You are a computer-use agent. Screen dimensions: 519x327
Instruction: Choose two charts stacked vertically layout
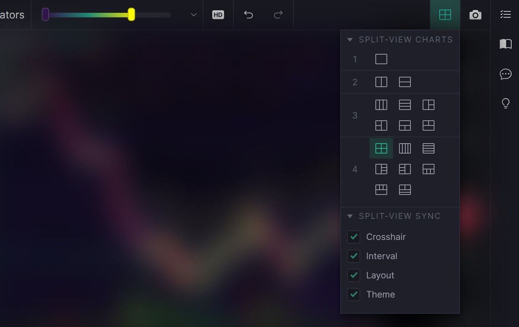[405, 82]
